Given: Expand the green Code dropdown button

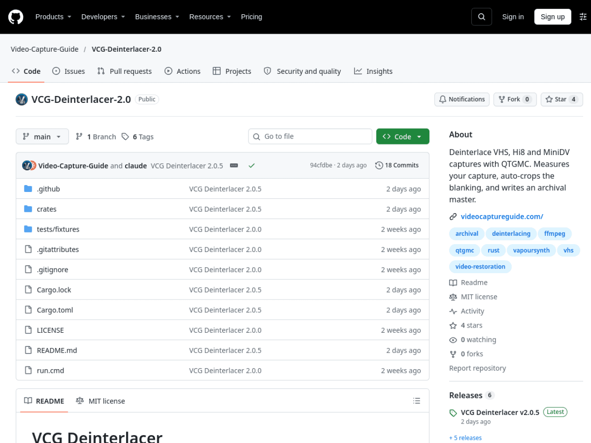Looking at the screenshot, I should click(403, 137).
